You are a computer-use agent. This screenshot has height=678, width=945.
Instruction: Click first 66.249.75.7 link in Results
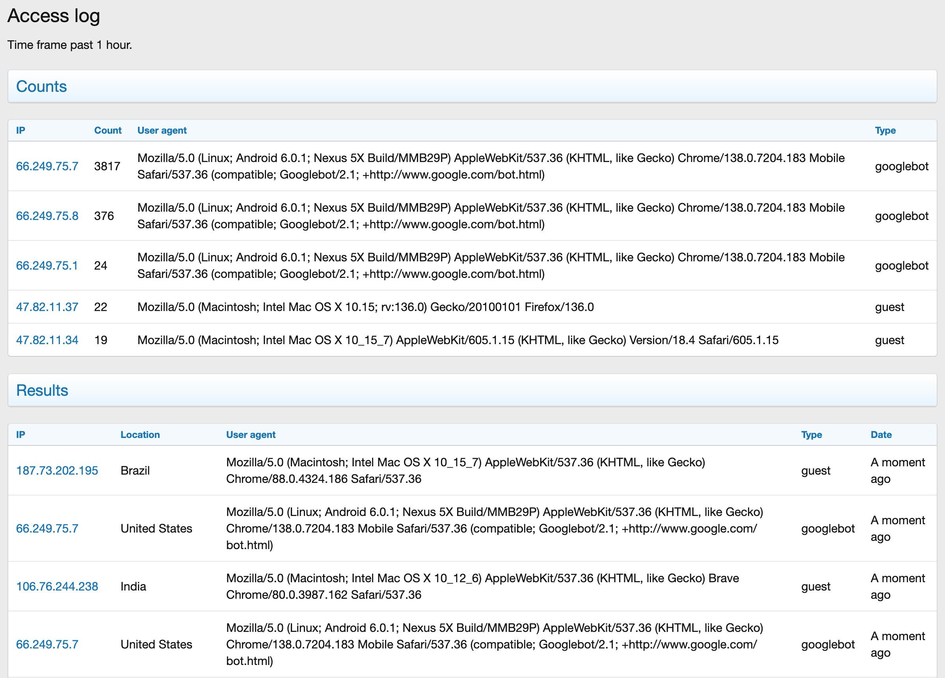47,528
